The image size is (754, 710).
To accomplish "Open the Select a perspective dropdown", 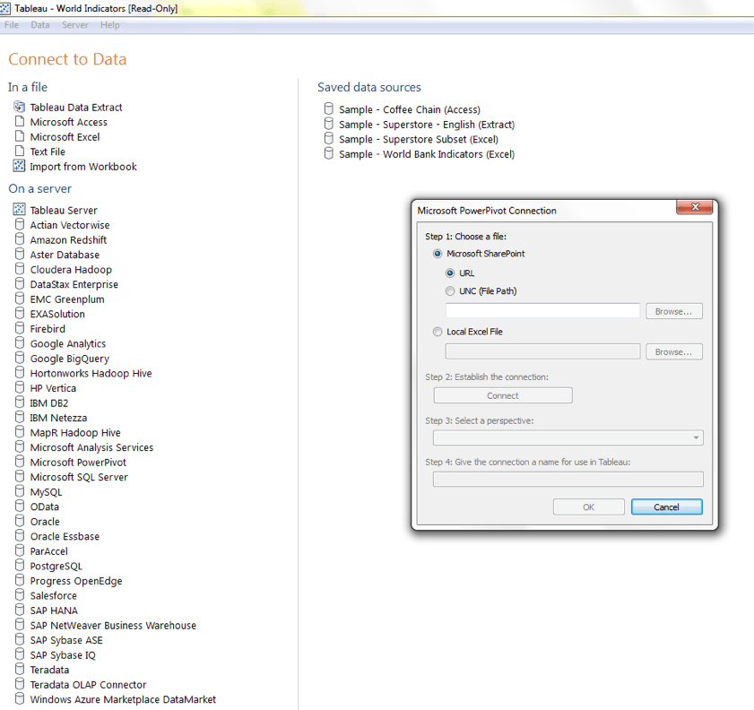I will (x=568, y=437).
